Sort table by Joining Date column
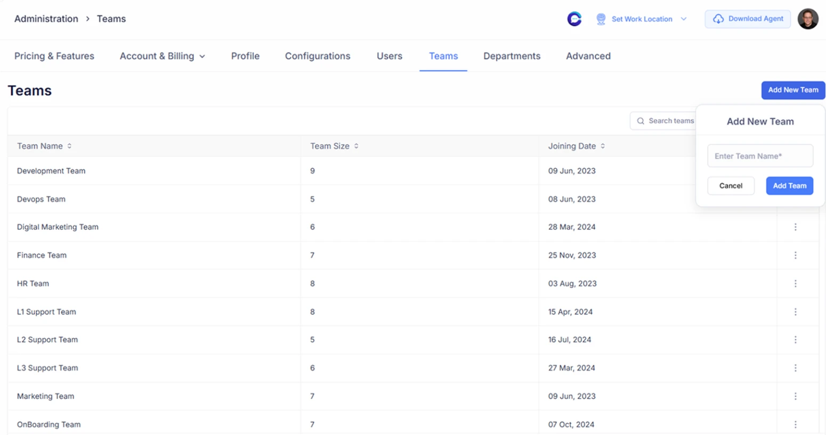The image size is (826, 435). coord(603,146)
